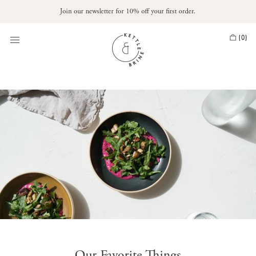The width and height of the screenshot is (256, 256).
Task: Click the word newsletter in the banner
Action: (99, 11)
